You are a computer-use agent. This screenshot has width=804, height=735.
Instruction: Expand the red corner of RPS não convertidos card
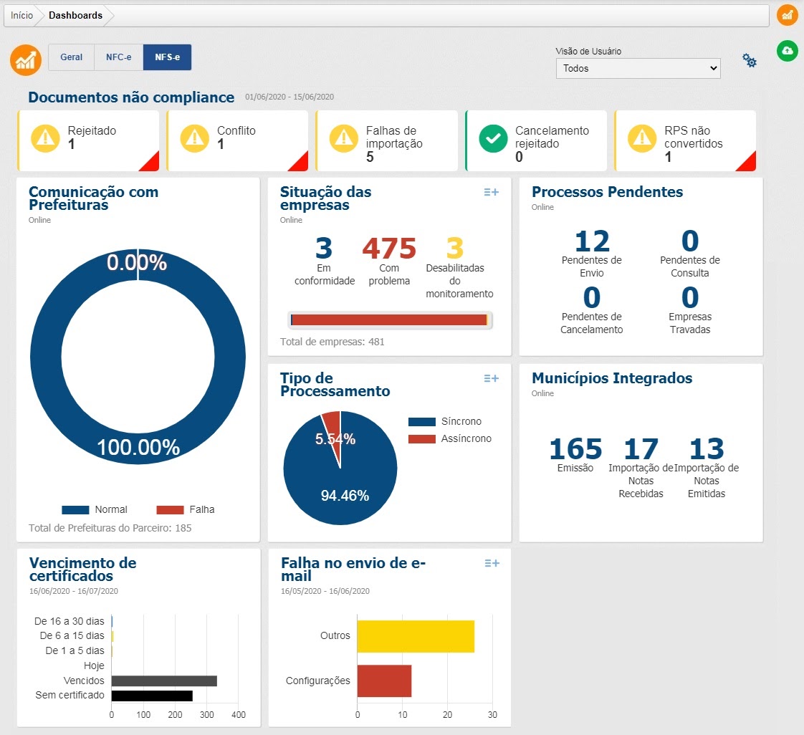pyautogui.click(x=746, y=162)
